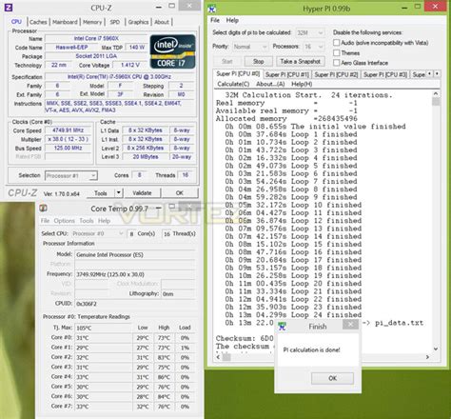Select Super PI [CPU #0] tab

click(x=238, y=74)
